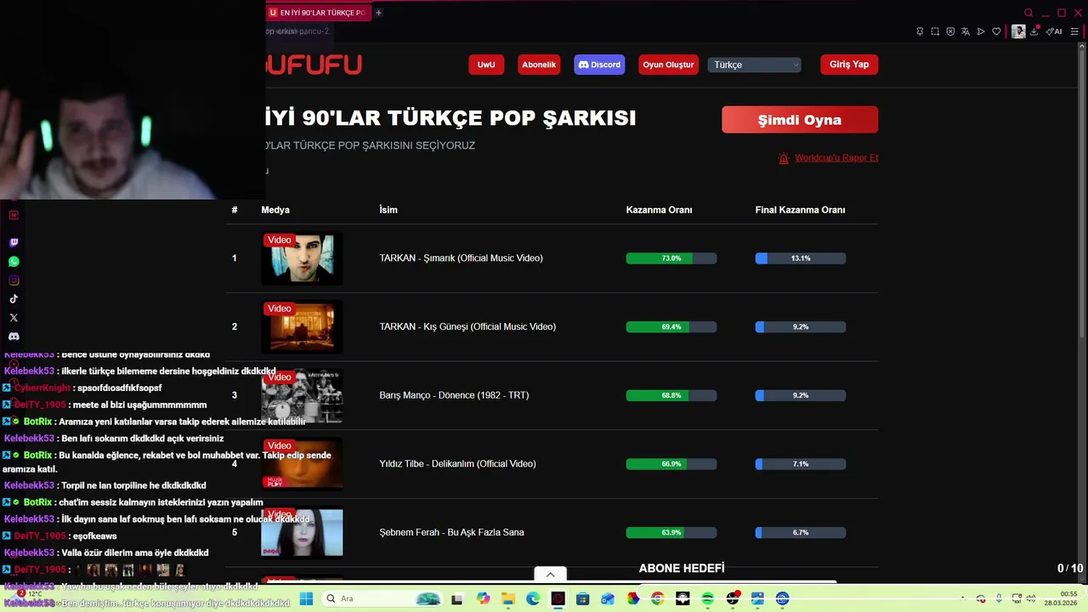Image resolution: width=1088 pixels, height=612 pixels.
Task: Select Şebnem Ferah - Bu Aşk Fazla Sana
Action: click(x=451, y=533)
